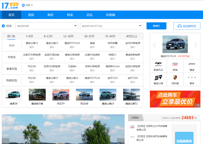Go to the 首页 nav item
This screenshot has height=144, width=203.
(x=12, y=15)
